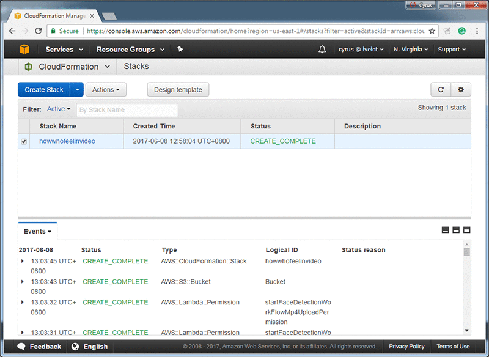Viewport: 489px width, 357px height.
Task: Click the stack's CREATE_COMPLETE status cell
Action: point(283,141)
